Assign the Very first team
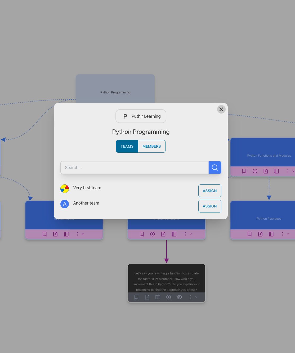 [x=209, y=191]
